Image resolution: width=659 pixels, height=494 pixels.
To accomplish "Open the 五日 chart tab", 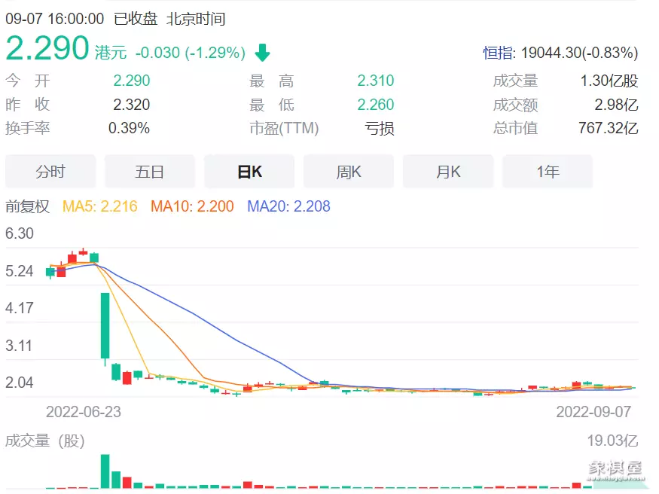I will [x=150, y=172].
